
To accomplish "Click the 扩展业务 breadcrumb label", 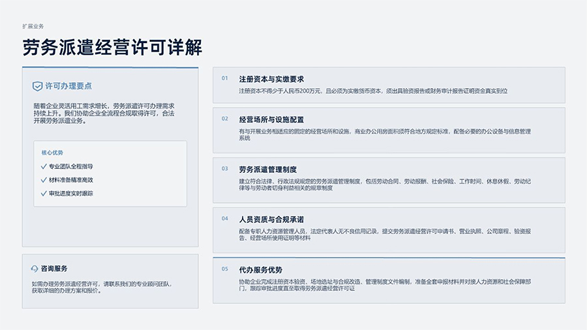I will click(33, 26).
